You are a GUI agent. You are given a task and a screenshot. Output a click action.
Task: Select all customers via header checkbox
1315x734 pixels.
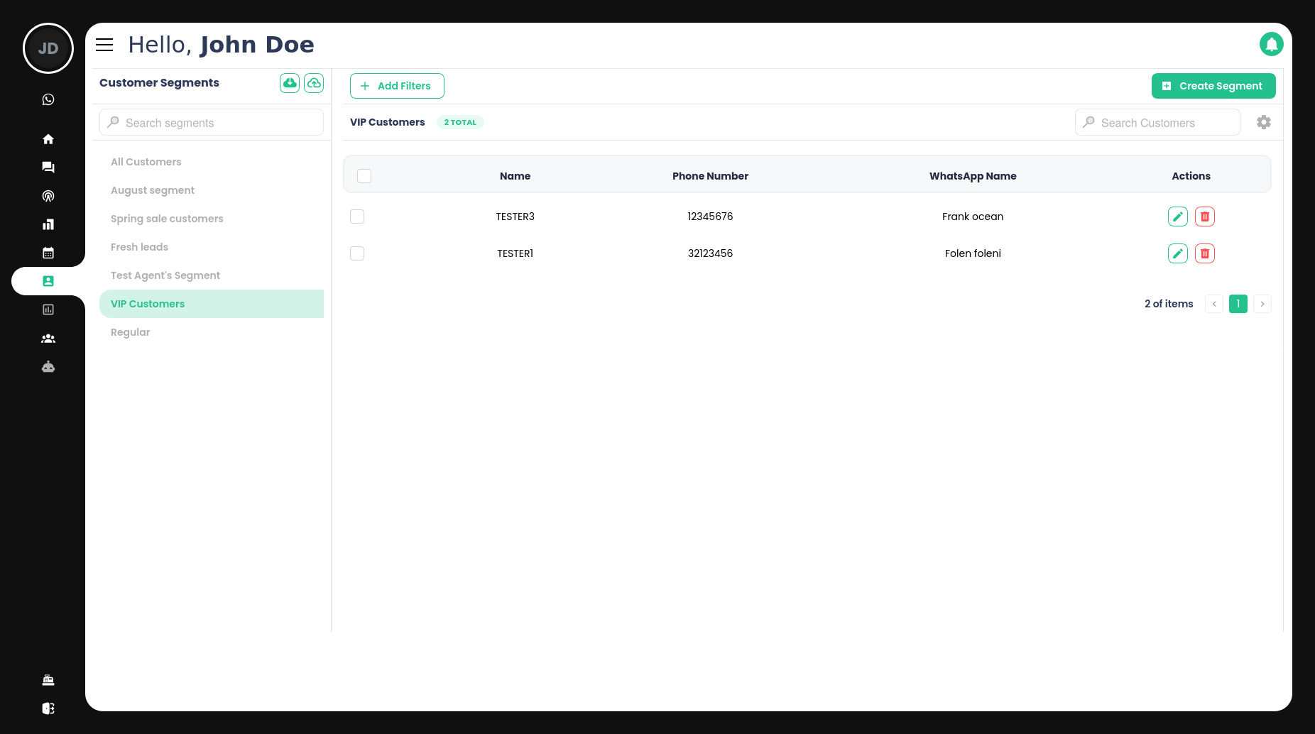click(364, 175)
